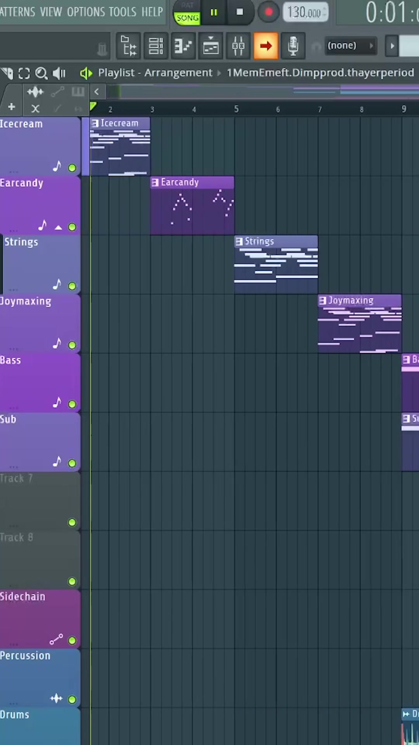Mute the Earcandy track
Viewport: 419px width, 745px height.
pos(72,227)
